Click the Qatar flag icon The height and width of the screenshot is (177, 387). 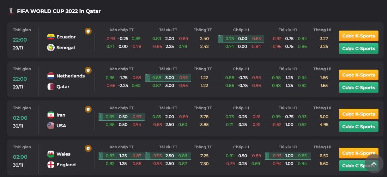51,87
